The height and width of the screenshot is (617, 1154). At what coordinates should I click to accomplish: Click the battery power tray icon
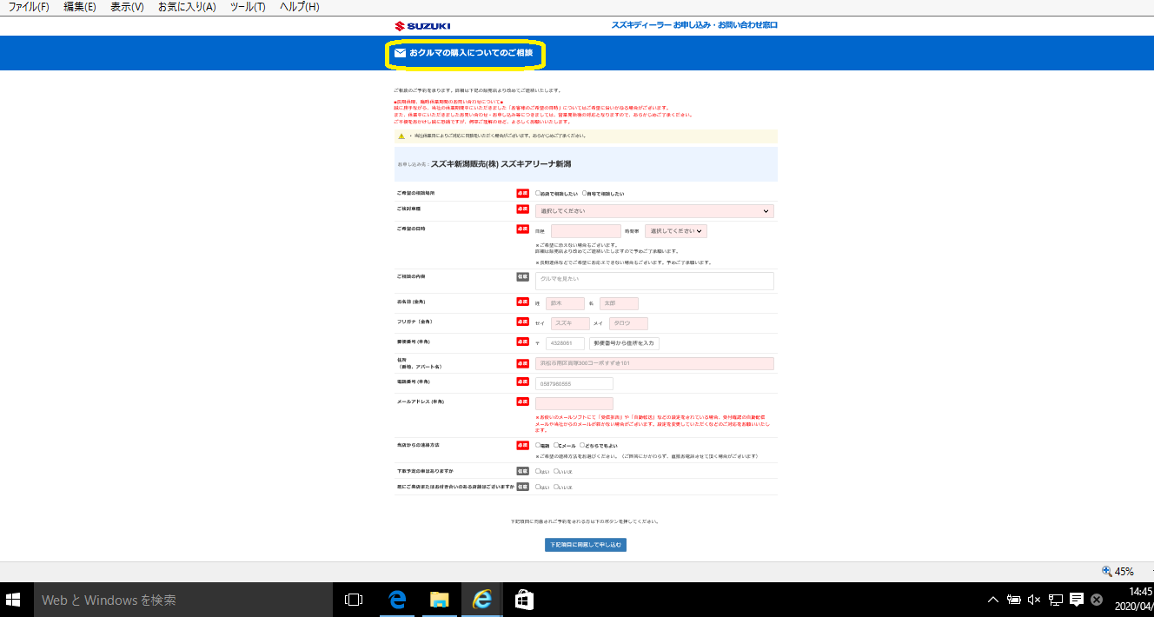click(1013, 600)
